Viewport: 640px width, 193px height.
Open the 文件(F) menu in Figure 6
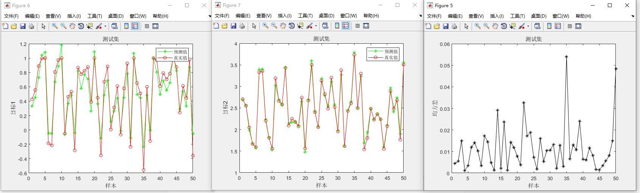(11, 16)
